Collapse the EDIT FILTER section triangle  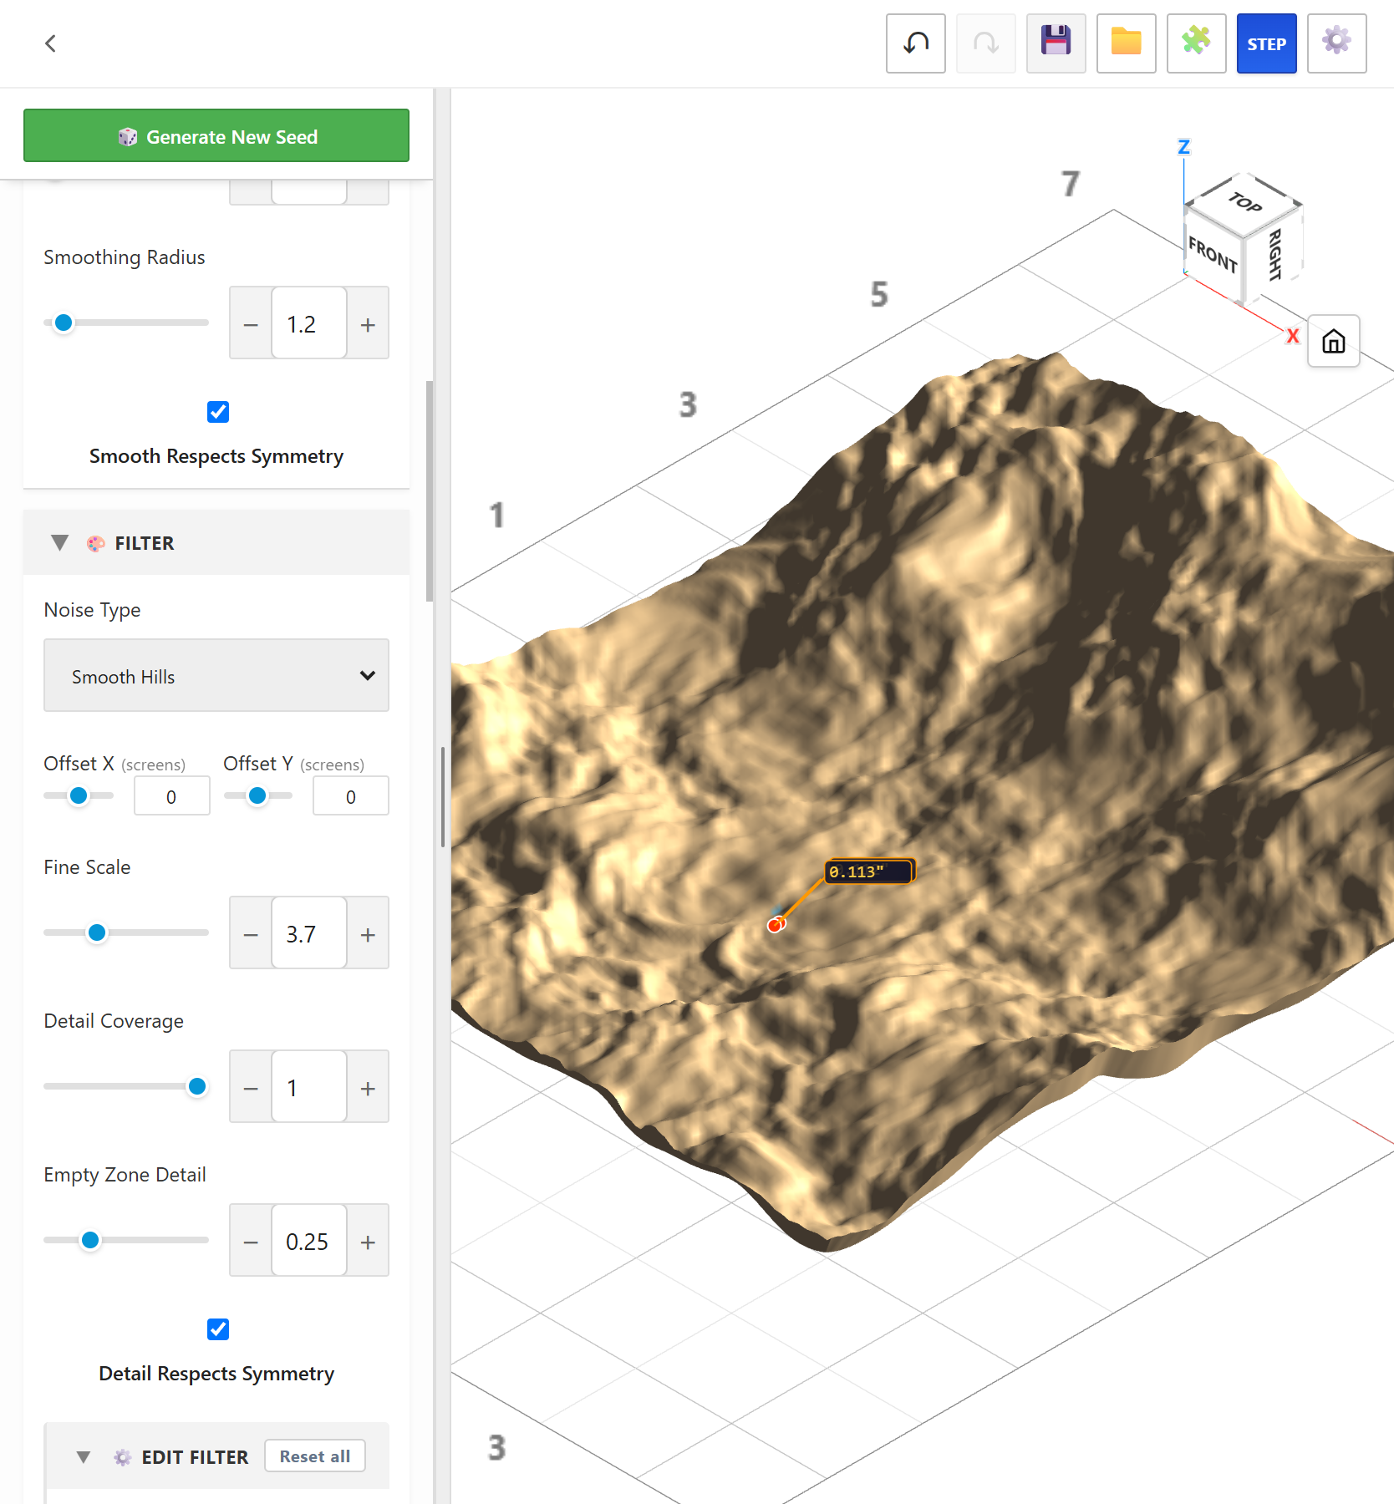pos(84,1457)
